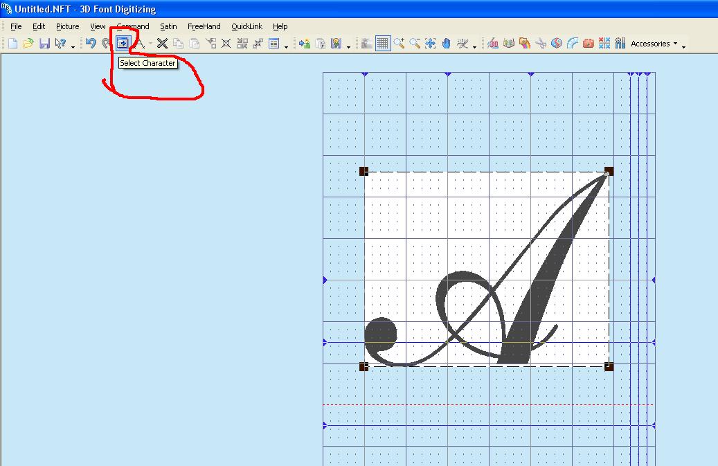Open the Accessories dropdown
The image size is (718, 466).
pyautogui.click(x=654, y=44)
